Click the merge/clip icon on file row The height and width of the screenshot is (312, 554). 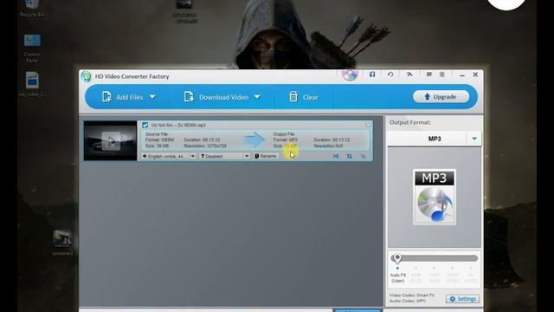[x=336, y=156]
